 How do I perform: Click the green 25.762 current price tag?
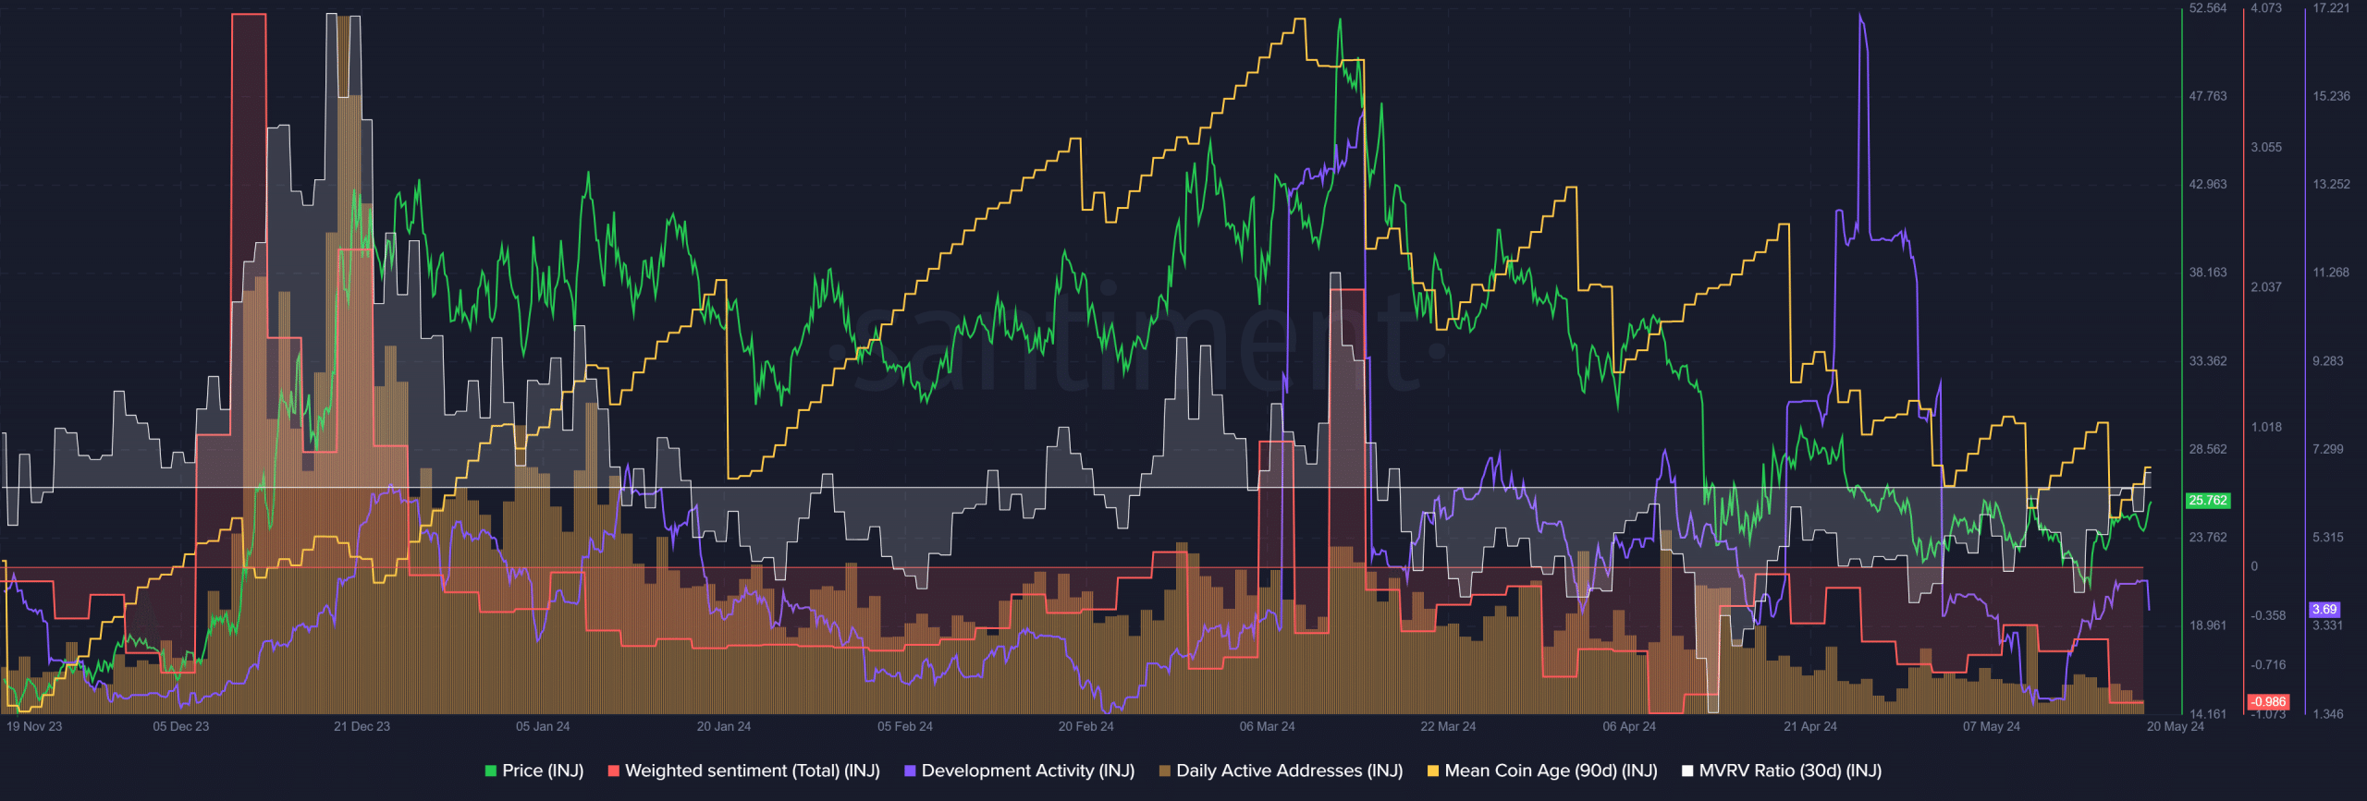coord(2208,501)
